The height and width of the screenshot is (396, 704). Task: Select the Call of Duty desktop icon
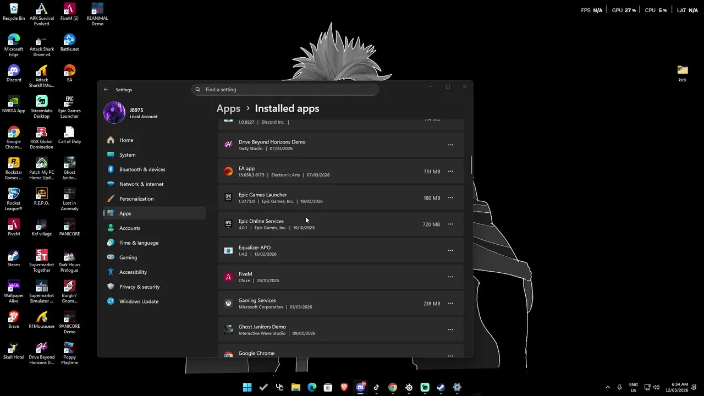tap(69, 135)
